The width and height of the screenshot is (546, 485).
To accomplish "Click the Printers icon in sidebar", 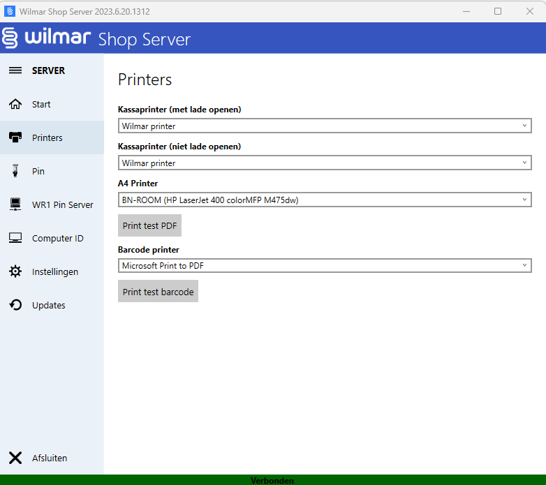I will 15,137.
